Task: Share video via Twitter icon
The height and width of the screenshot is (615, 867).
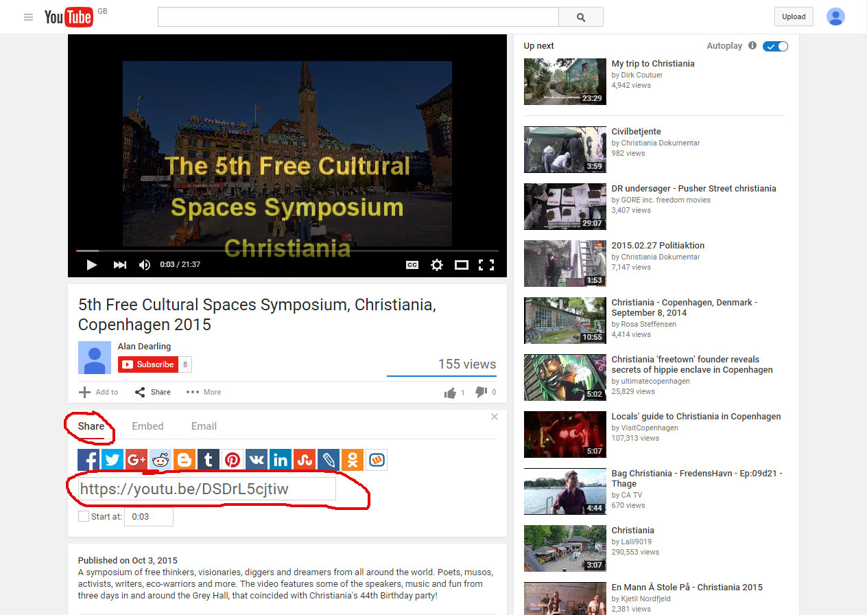Action: (x=112, y=460)
